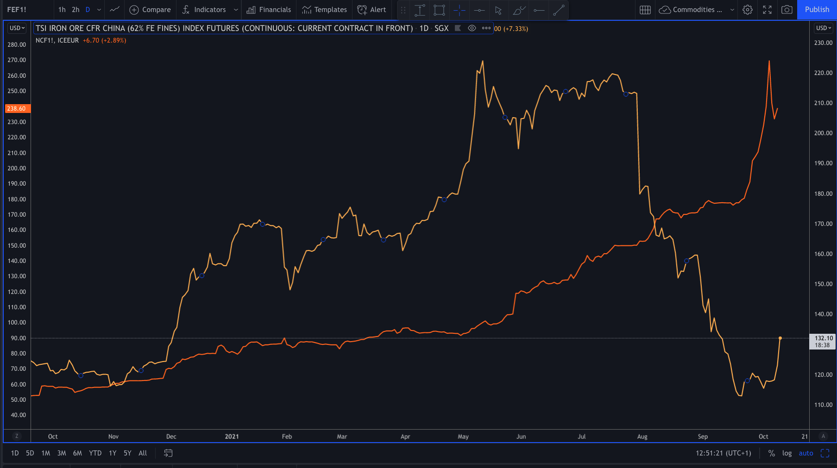Show All date range

143,453
